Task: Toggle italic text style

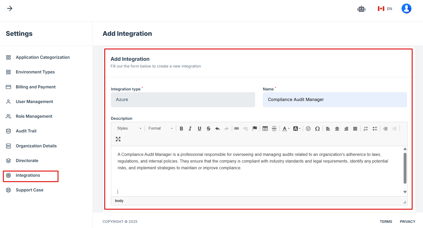Action: click(190, 129)
